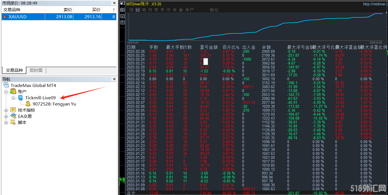This screenshot has height=195, width=388.
Task: Open the 账户 tab in MTDriver
Action: [x=189, y=10]
